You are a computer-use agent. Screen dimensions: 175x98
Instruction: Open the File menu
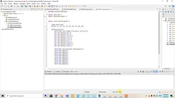2,4
